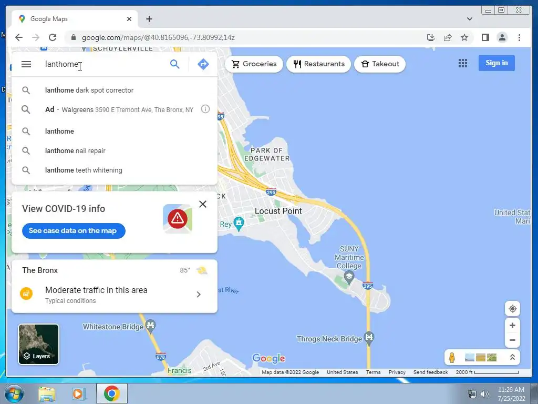Image resolution: width=538 pixels, height=404 pixels.
Task: Bookmark this page with the star
Action: coord(464,37)
